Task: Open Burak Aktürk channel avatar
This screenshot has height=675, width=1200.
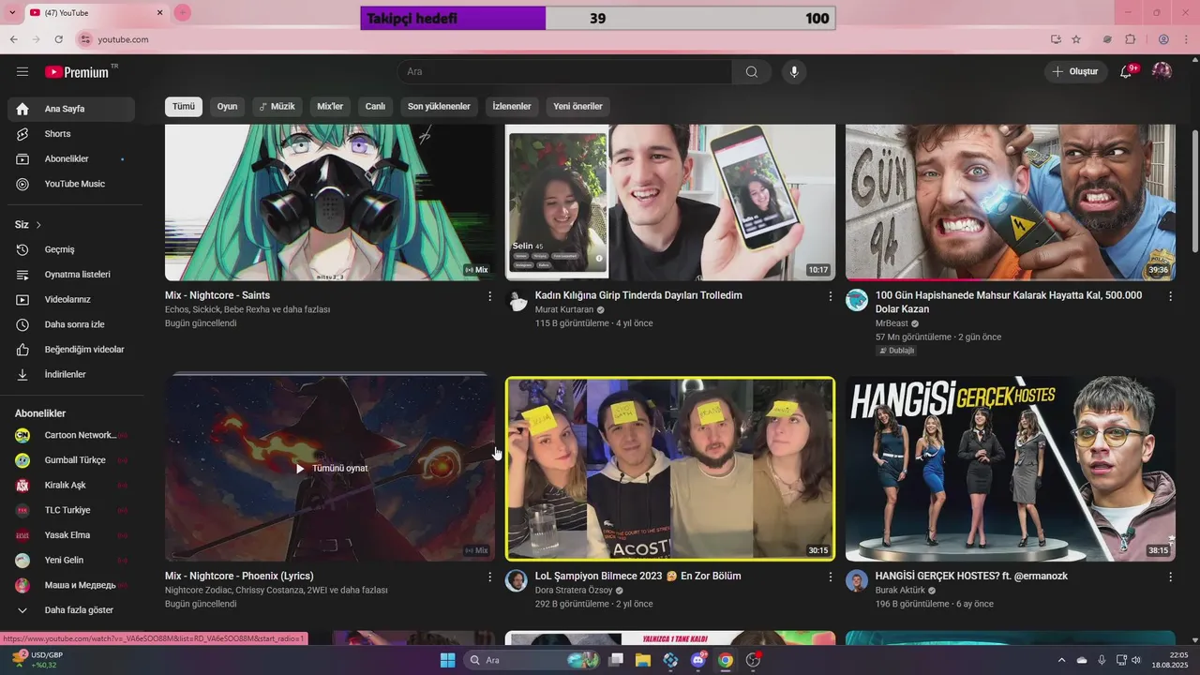Action: (857, 580)
